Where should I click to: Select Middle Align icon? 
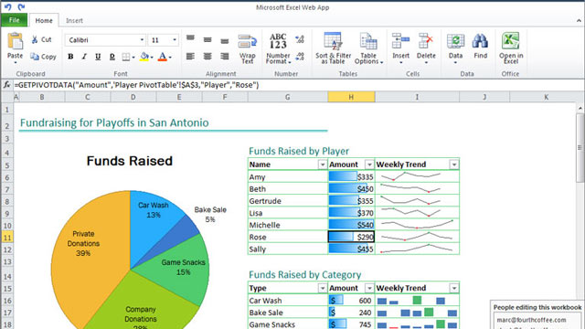207,39
